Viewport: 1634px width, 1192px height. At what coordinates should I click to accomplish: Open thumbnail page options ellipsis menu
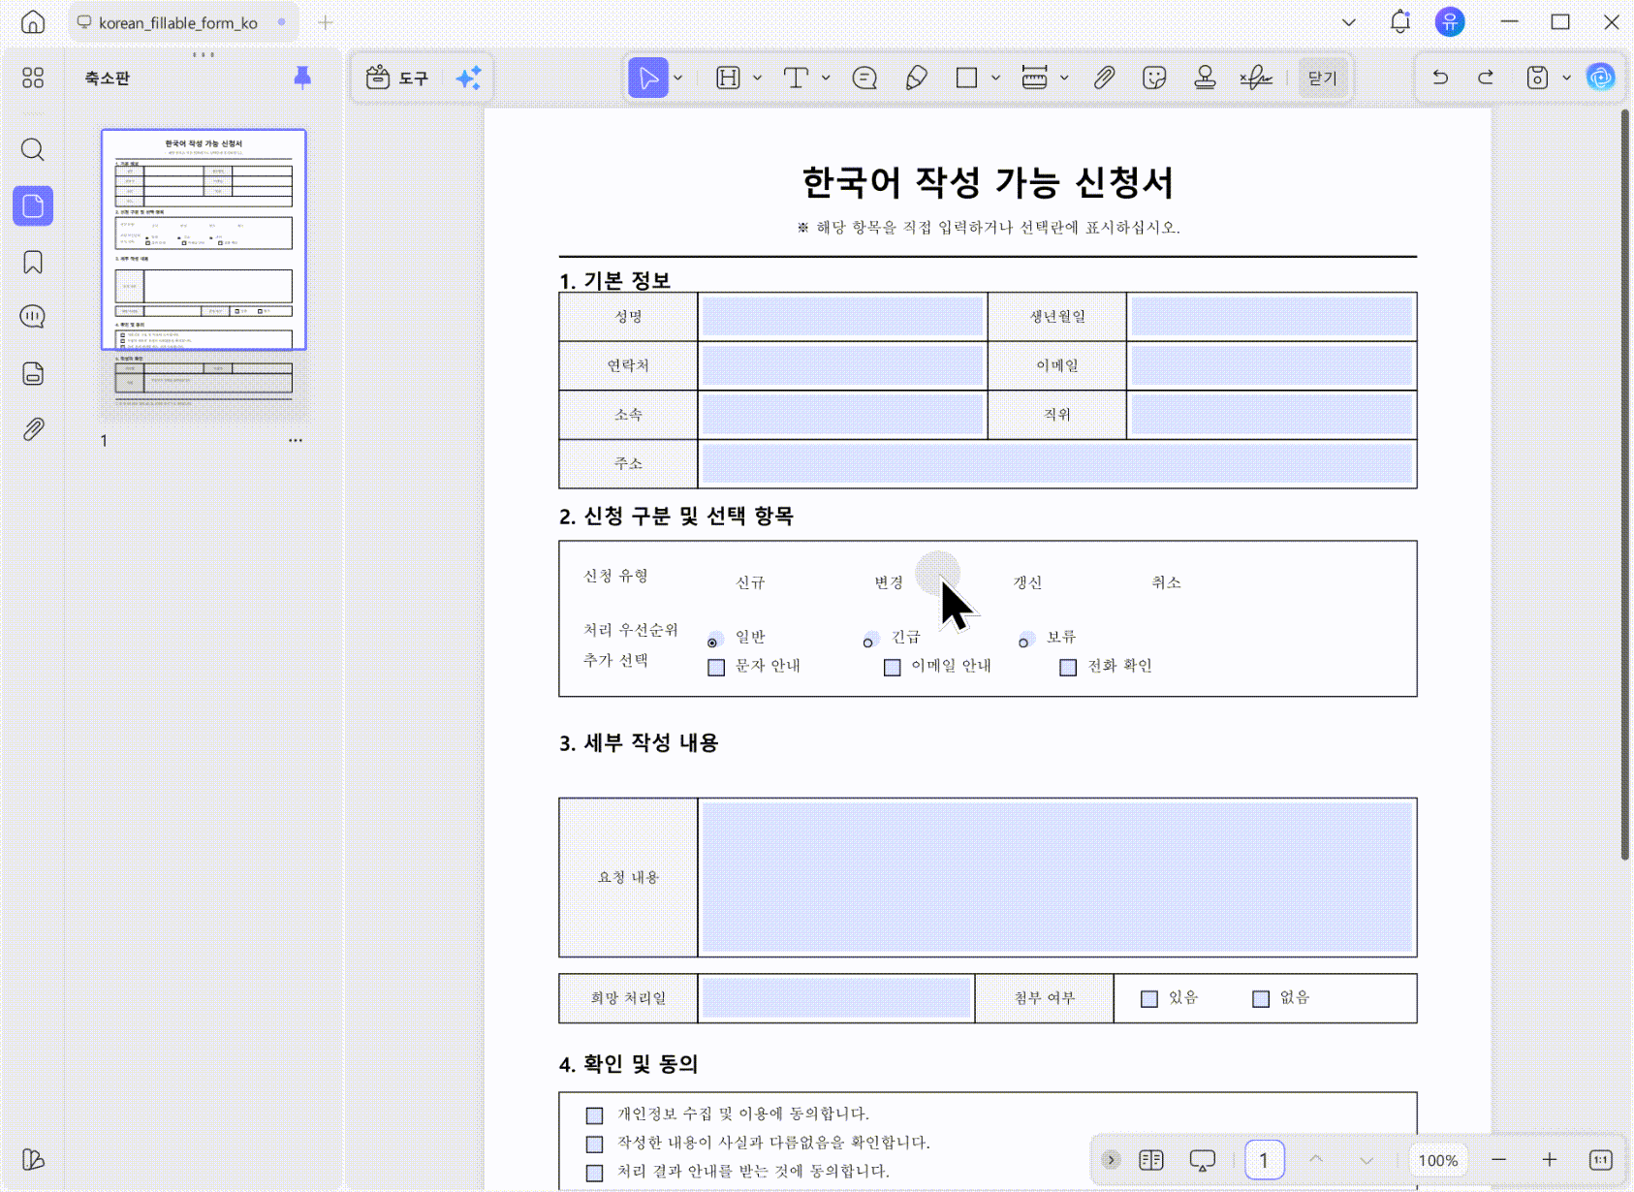tap(296, 440)
